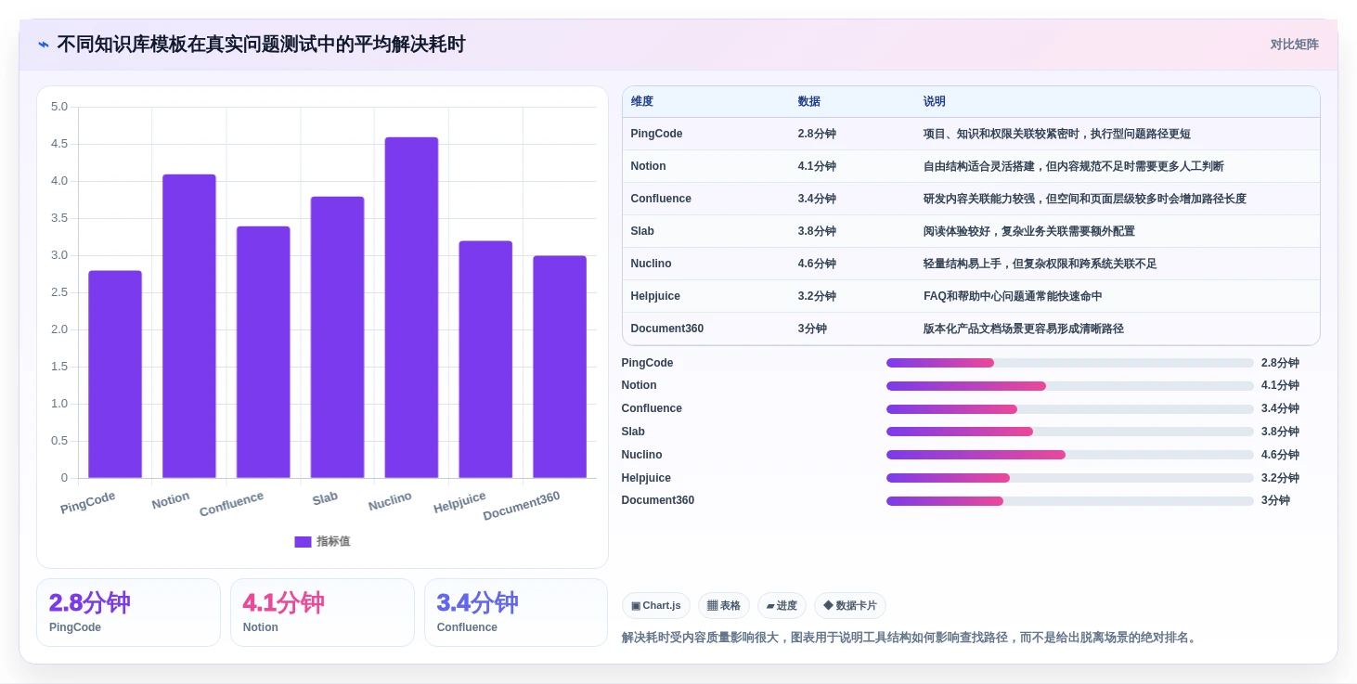Click the Confluence progress bar
Viewport: 1357px width, 684px height.
tap(1069, 409)
